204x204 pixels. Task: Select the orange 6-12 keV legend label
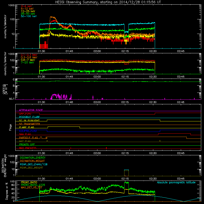(27, 9)
